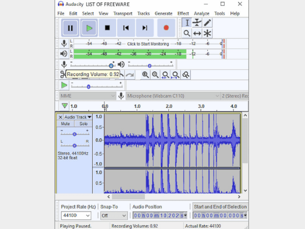Adjust the Audio Track gain slider

[x=75, y=134]
